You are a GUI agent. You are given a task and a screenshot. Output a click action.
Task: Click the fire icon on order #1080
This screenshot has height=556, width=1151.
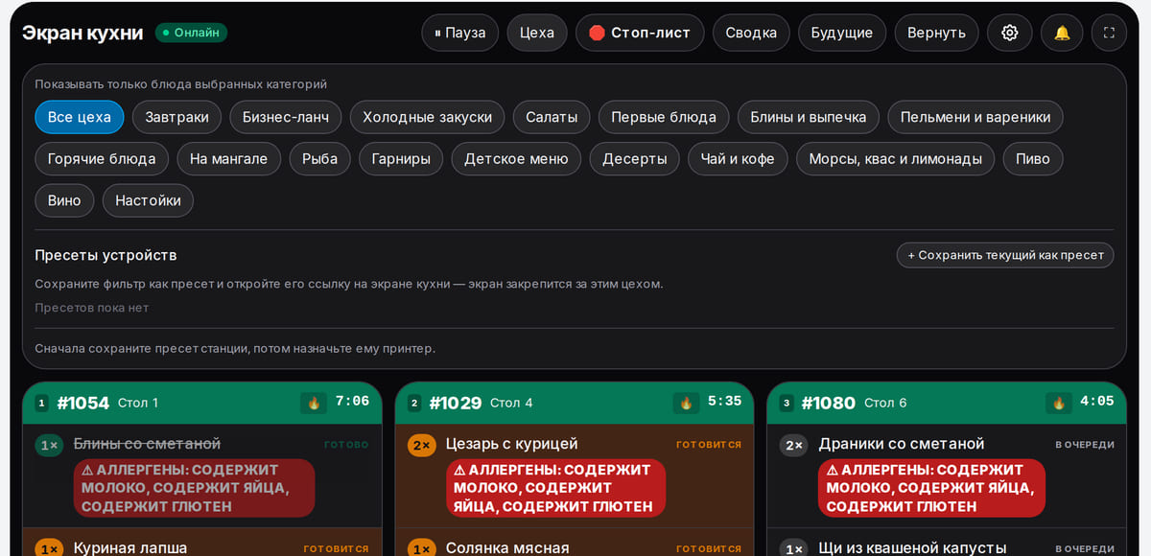1059,403
